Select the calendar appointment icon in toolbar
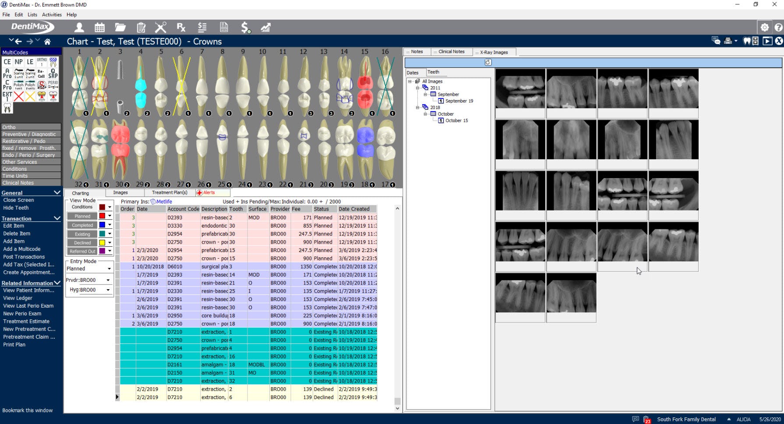 99,27
